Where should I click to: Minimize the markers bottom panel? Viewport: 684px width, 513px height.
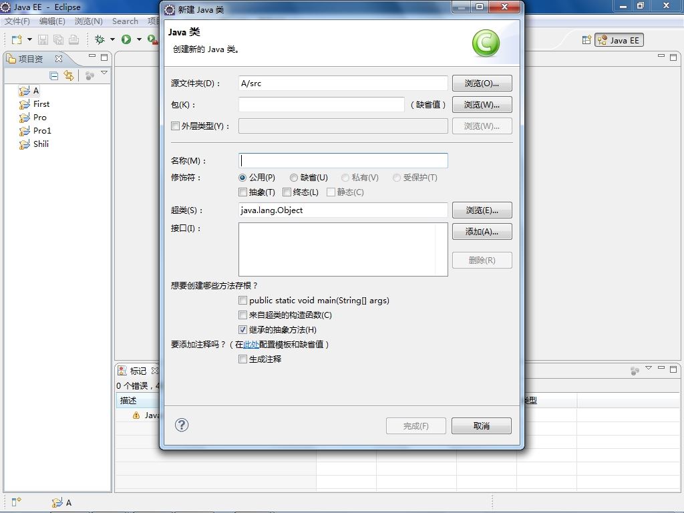[661, 368]
